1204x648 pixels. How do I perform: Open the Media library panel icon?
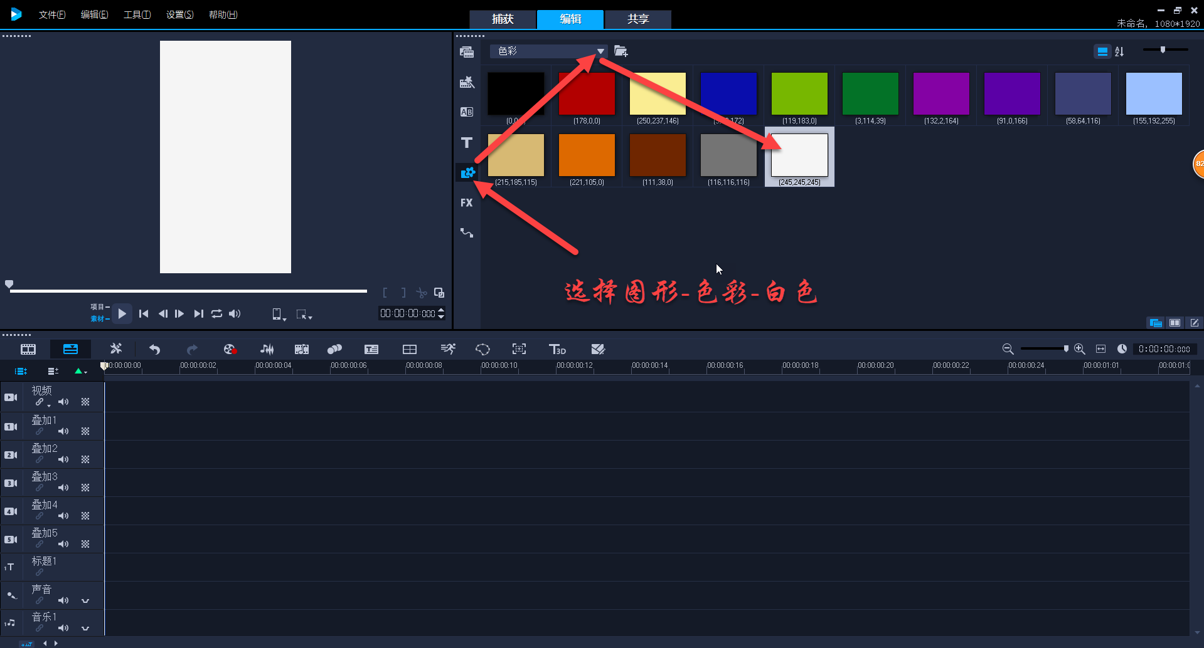(467, 52)
